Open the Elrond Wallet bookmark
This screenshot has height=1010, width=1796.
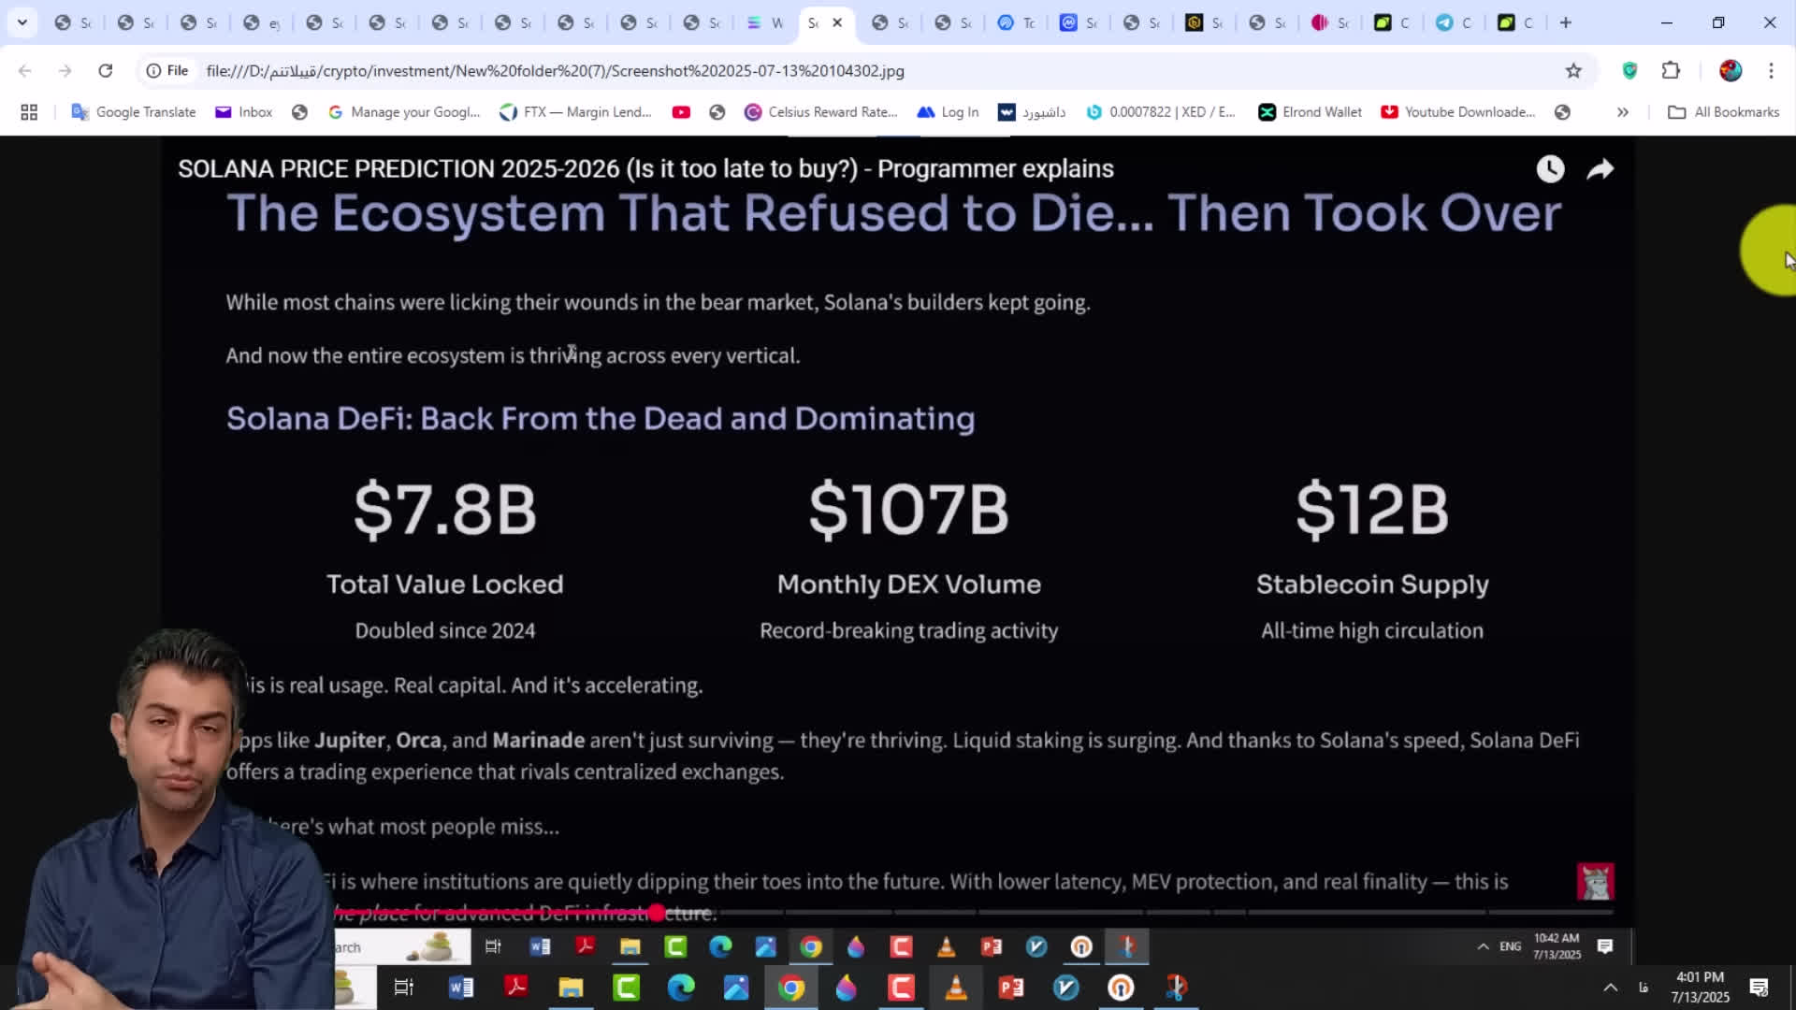tap(1310, 112)
